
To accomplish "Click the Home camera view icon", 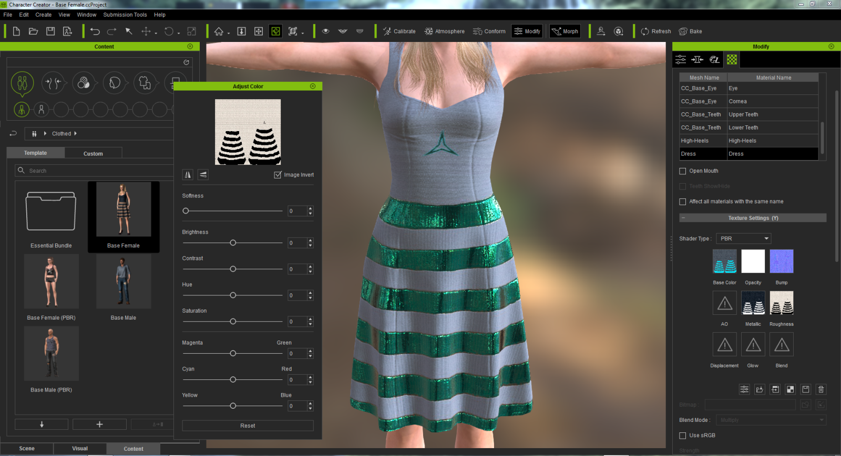I will (219, 31).
